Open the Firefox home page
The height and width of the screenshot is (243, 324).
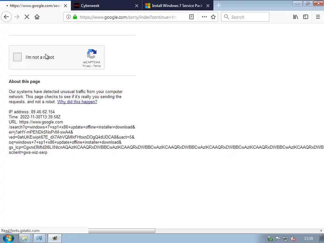[37, 17]
